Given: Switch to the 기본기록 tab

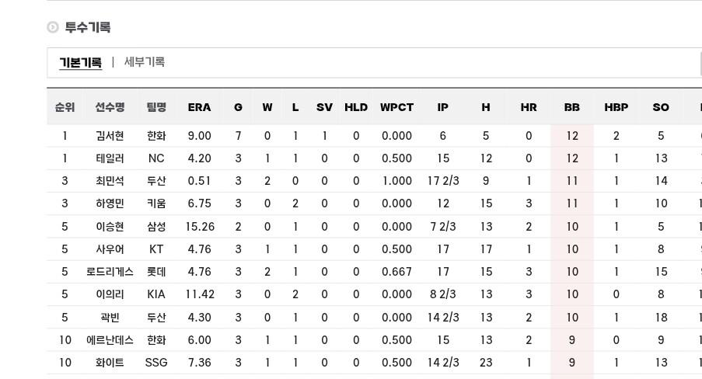Looking at the screenshot, I should click(80, 62).
